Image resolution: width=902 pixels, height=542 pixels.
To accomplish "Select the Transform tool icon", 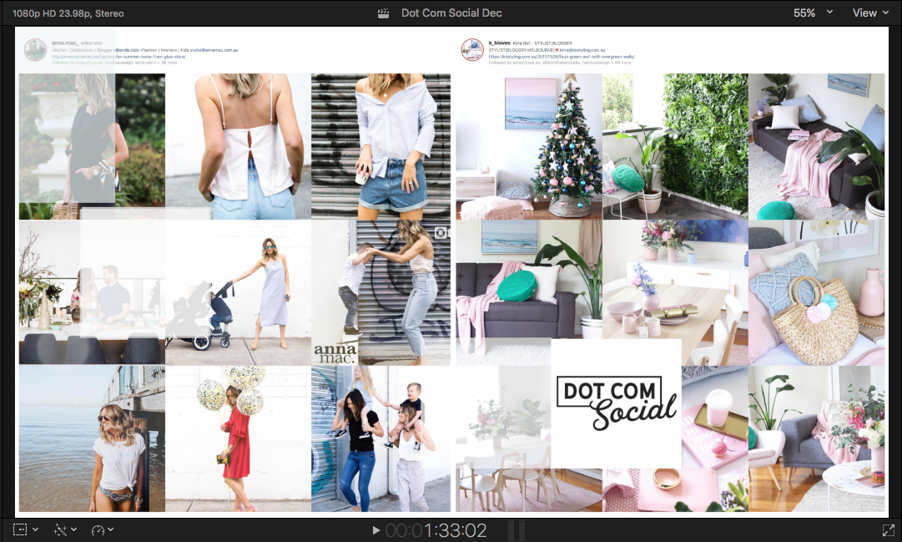I will point(20,529).
